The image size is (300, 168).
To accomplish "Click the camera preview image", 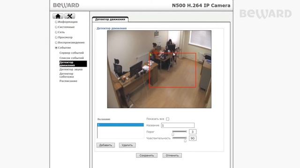I will pos(159,69).
